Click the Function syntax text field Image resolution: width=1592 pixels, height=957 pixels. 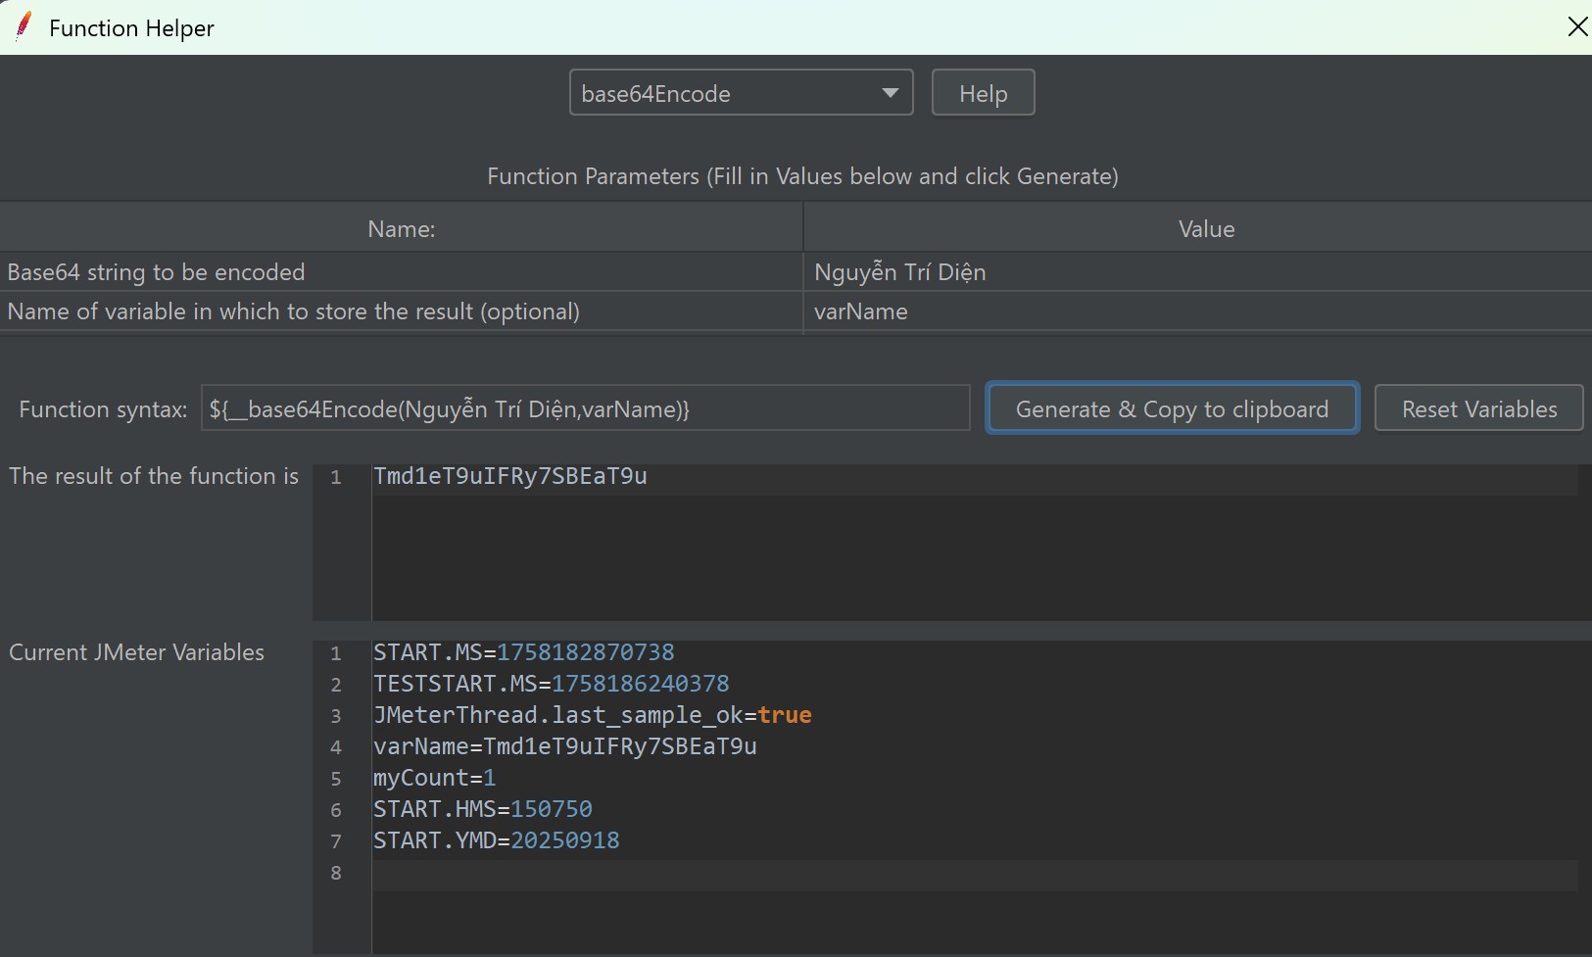click(x=585, y=408)
